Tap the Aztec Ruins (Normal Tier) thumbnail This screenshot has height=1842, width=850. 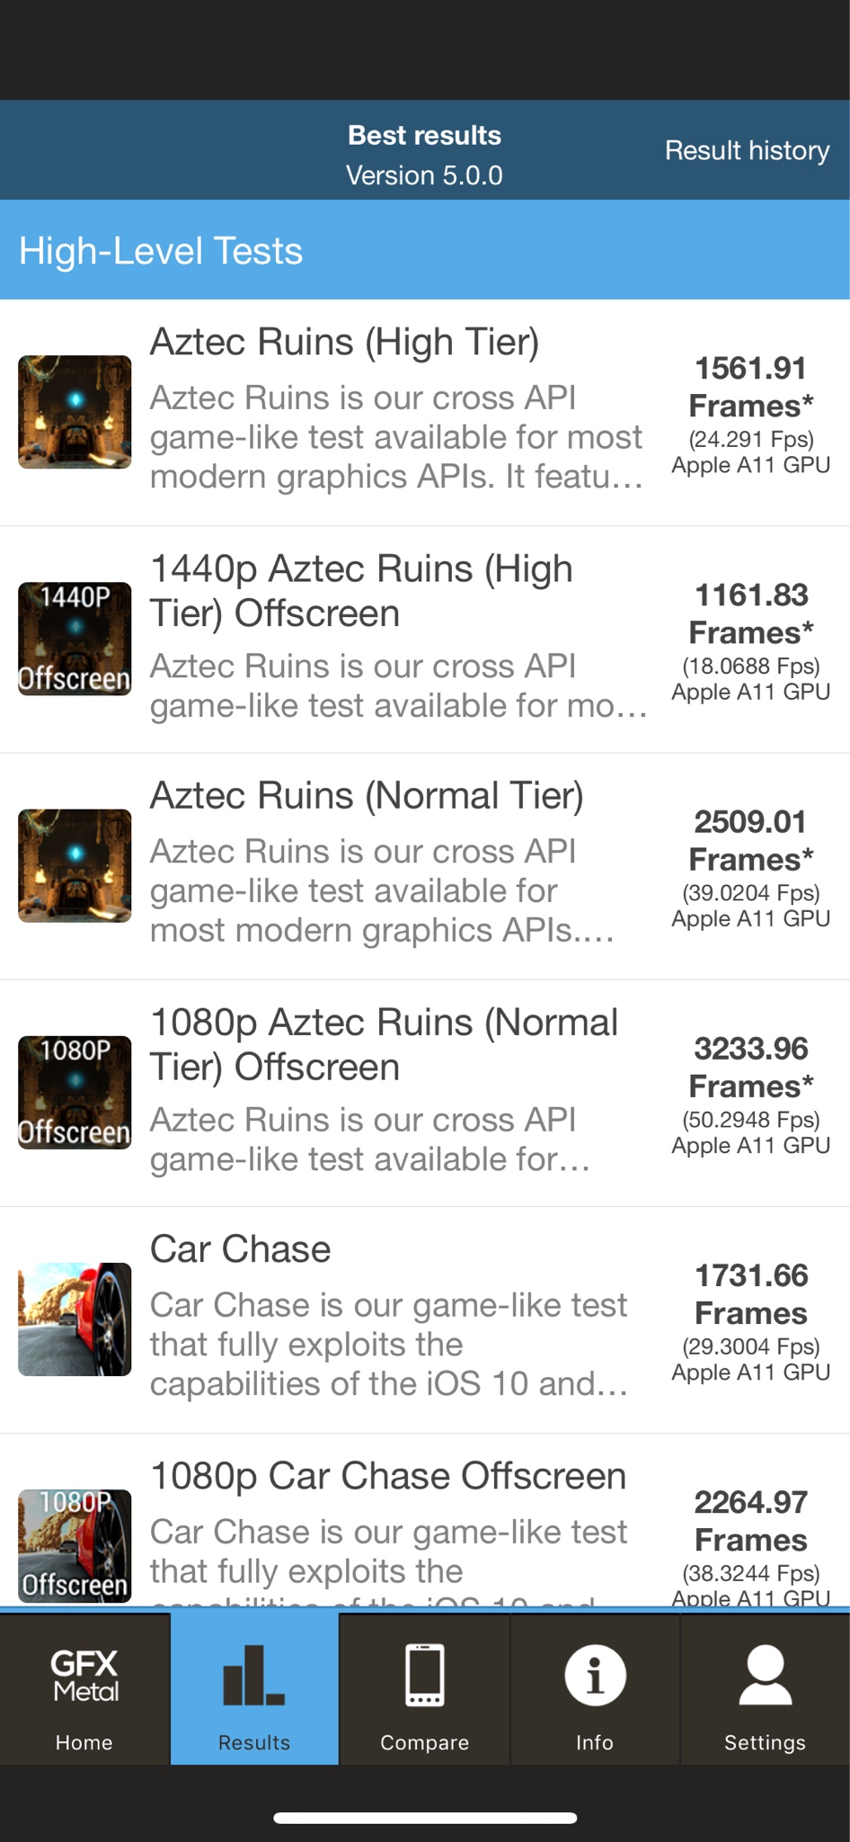click(x=75, y=865)
